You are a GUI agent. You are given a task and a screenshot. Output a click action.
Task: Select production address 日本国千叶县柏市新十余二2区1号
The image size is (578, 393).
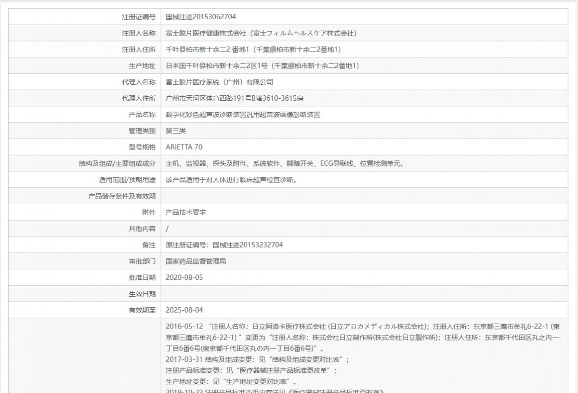coord(216,66)
